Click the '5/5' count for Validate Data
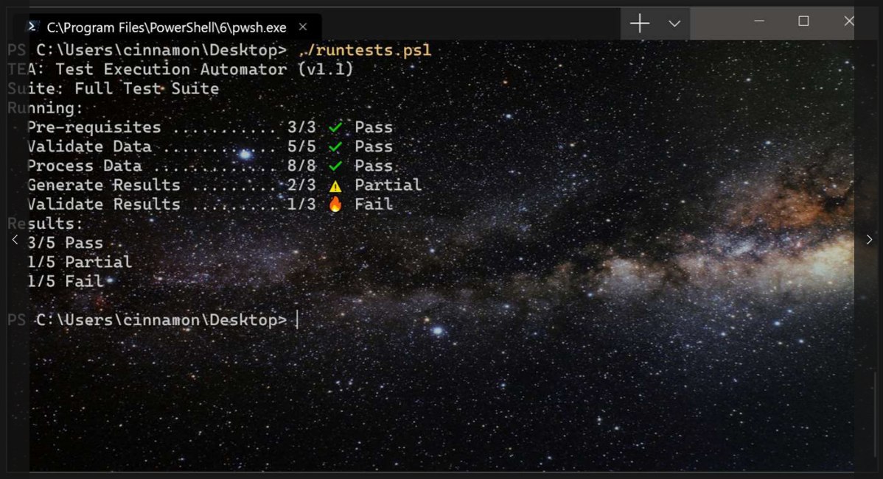 pos(302,146)
